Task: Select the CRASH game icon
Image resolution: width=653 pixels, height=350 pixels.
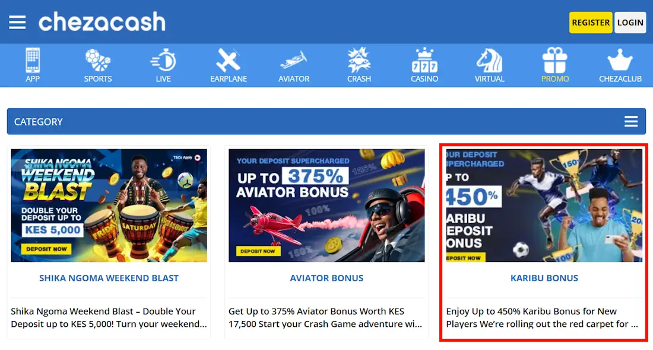Action: tap(359, 60)
